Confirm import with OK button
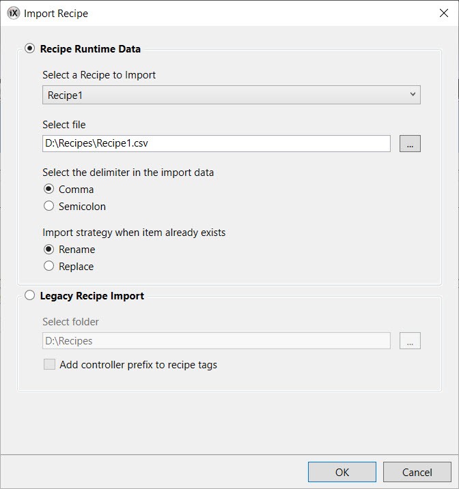 [x=342, y=472]
